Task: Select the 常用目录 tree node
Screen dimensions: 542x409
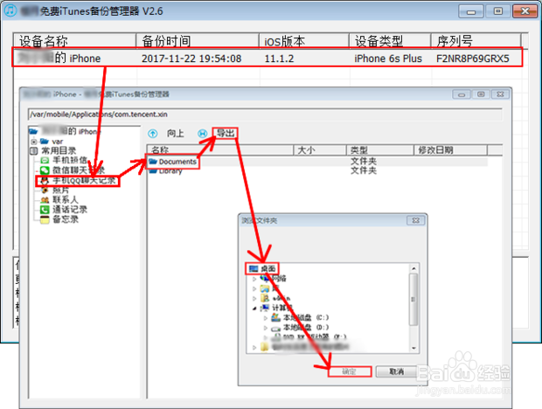Action: click(x=59, y=150)
